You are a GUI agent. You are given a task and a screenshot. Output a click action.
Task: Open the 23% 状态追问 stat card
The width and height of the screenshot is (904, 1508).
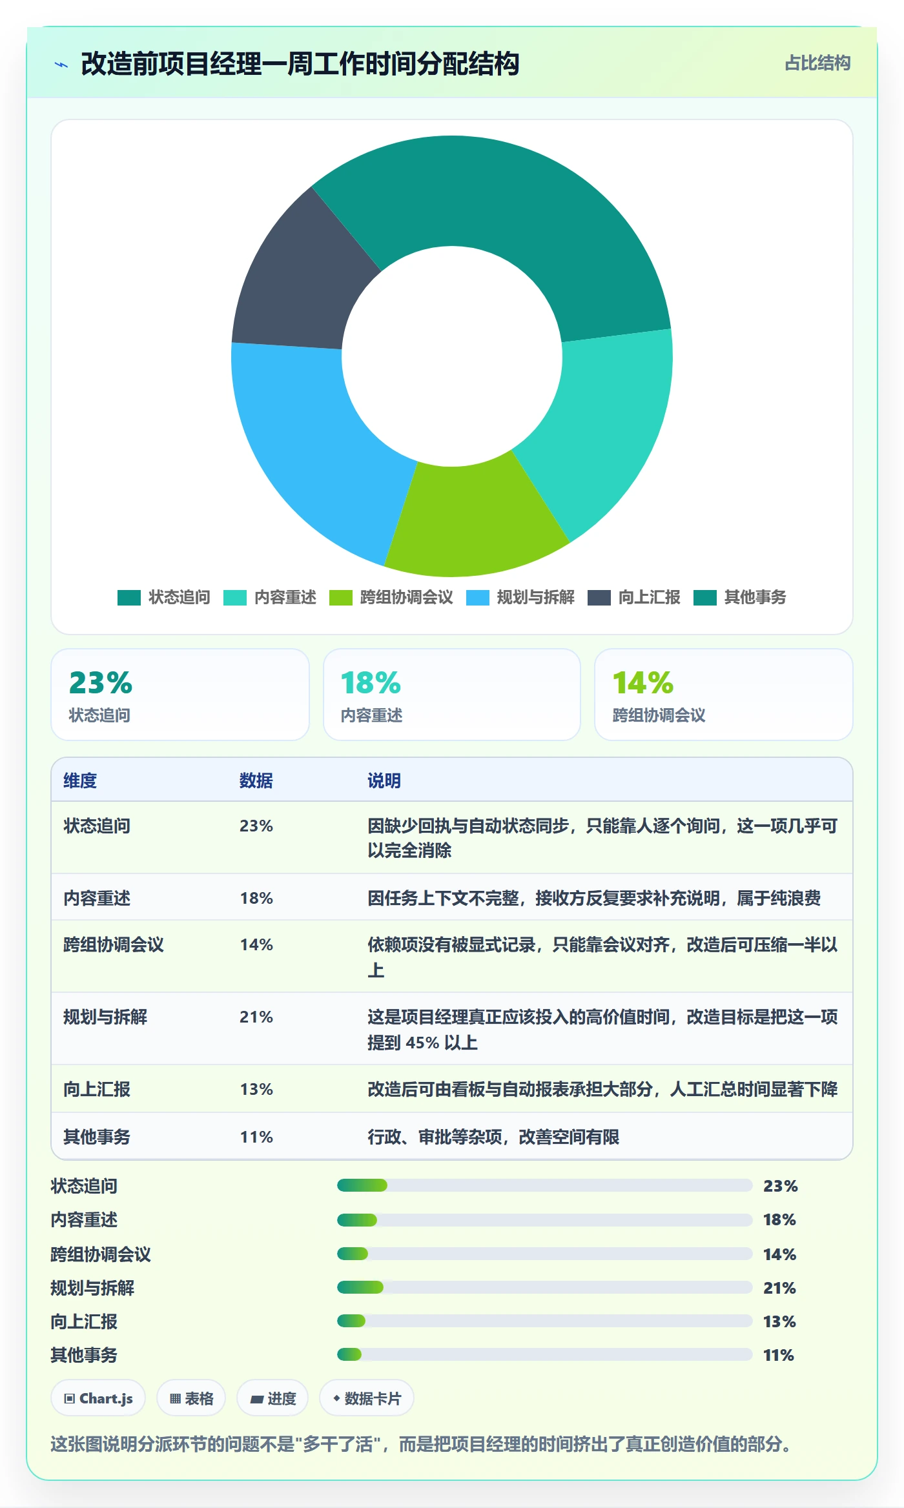click(x=180, y=695)
